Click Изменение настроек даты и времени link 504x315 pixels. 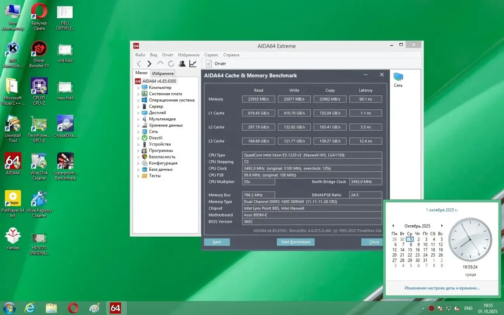[442, 288]
